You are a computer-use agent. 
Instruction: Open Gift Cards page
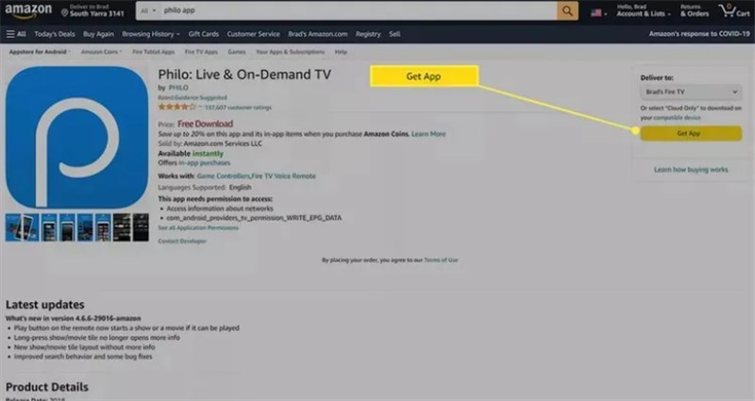tap(203, 34)
